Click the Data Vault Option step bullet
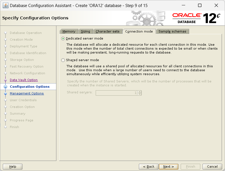 [x=5, y=80]
